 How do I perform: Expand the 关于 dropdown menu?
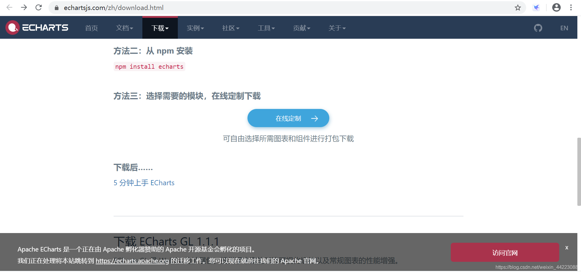point(337,28)
